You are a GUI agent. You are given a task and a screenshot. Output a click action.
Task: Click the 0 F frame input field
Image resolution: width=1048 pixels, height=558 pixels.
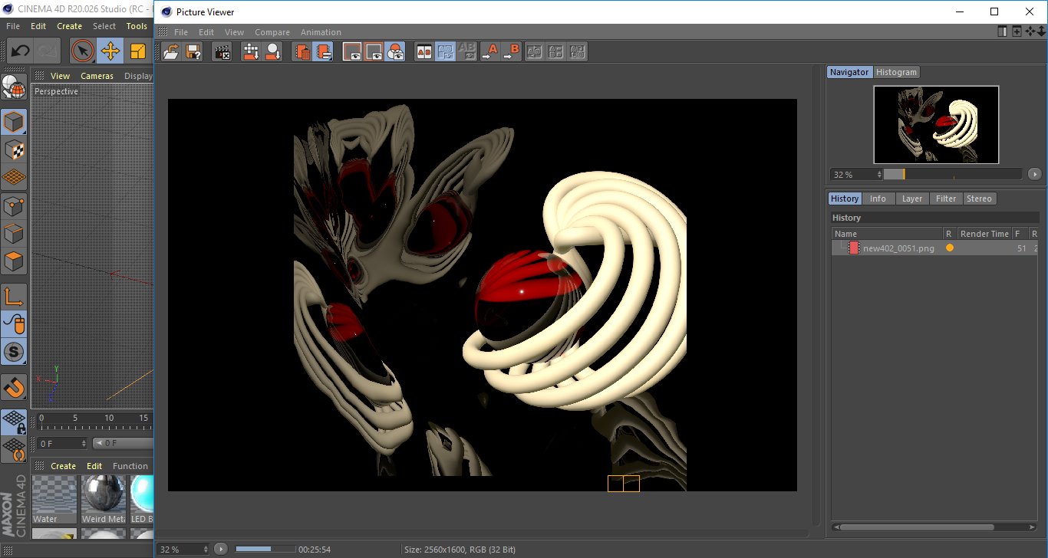pos(61,443)
